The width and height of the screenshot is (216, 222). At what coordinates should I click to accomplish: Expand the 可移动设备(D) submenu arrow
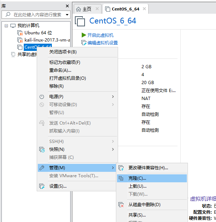tap(113, 104)
